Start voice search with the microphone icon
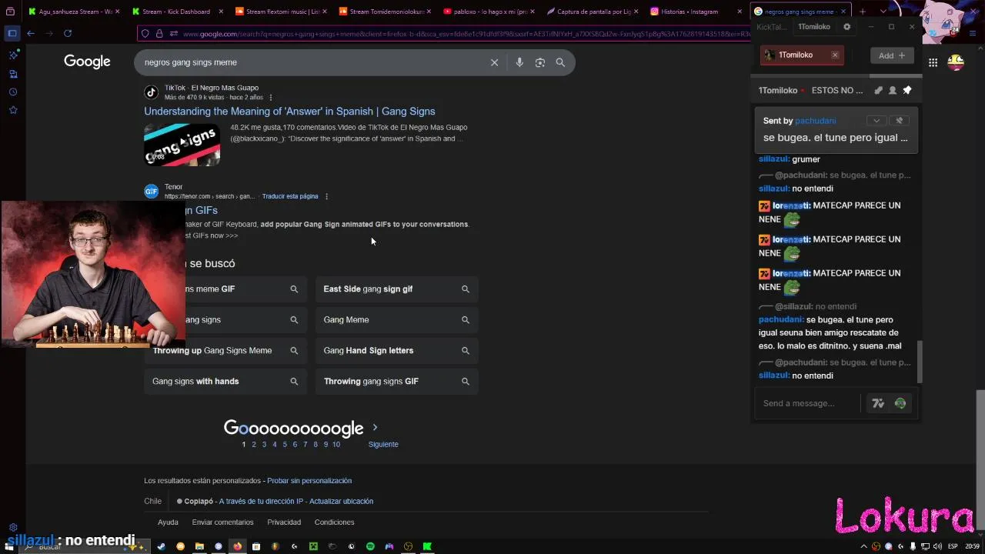This screenshot has height=554, width=985. click(519, 62)
